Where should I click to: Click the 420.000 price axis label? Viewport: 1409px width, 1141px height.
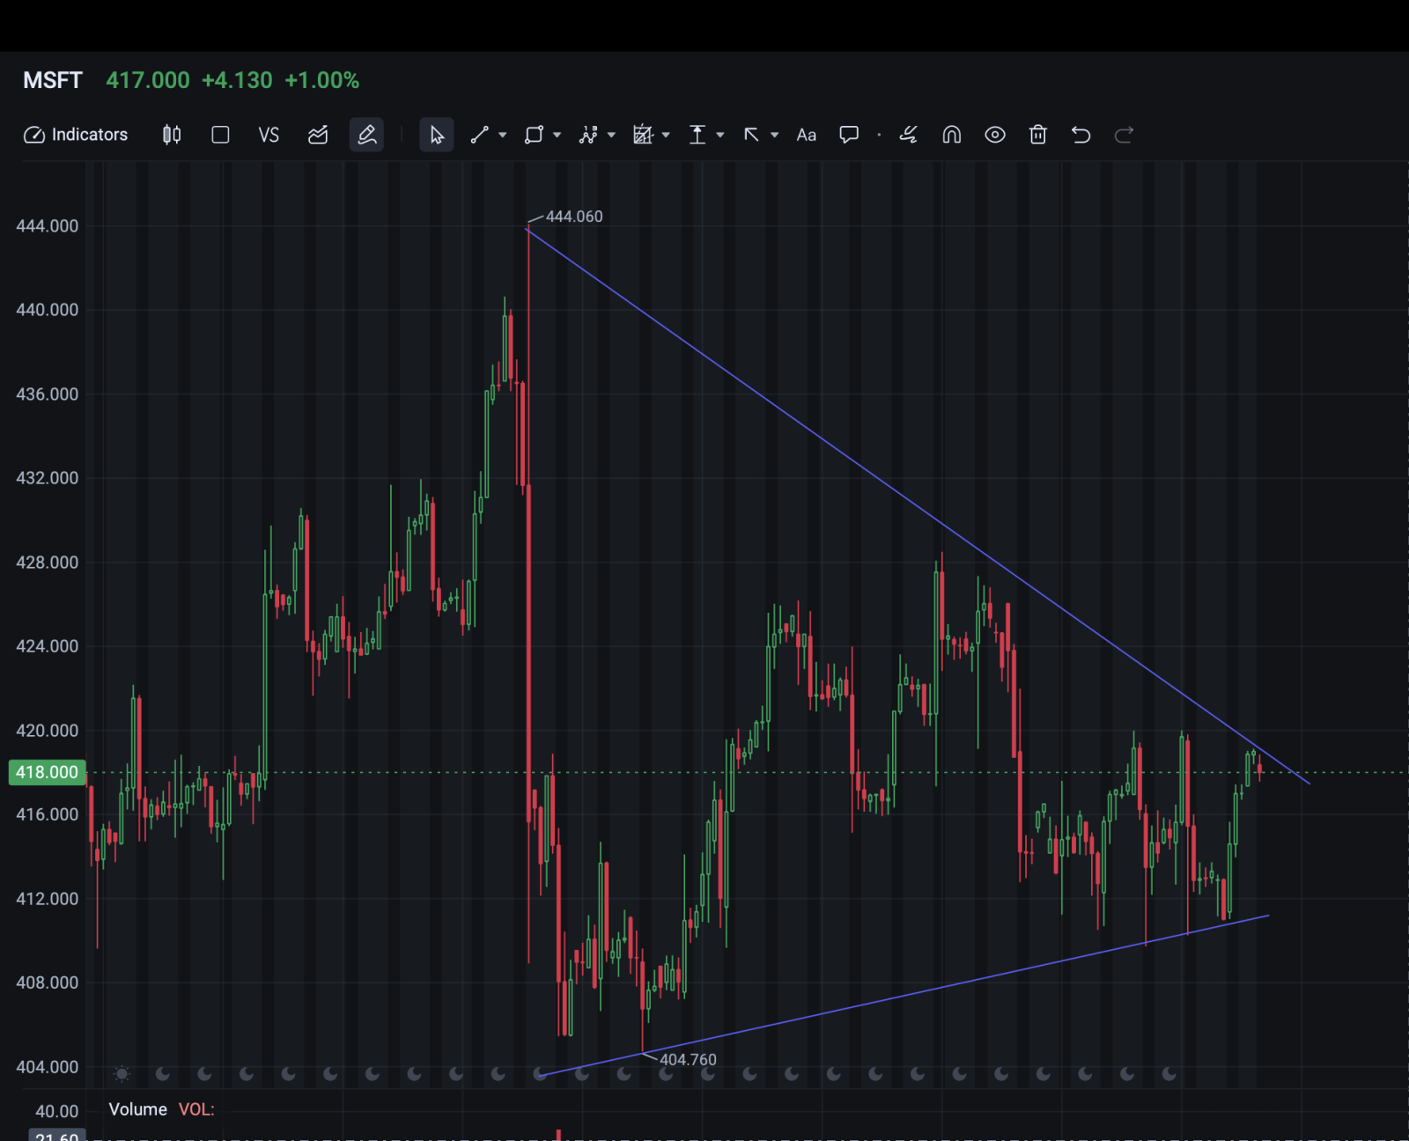(48, 731)
